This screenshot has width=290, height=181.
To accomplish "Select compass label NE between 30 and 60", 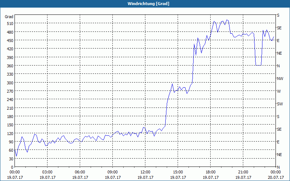I will coord(279,155).
